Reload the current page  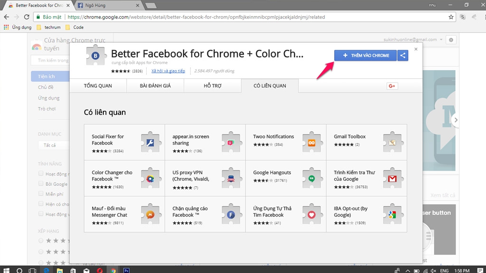pos(27,17)
